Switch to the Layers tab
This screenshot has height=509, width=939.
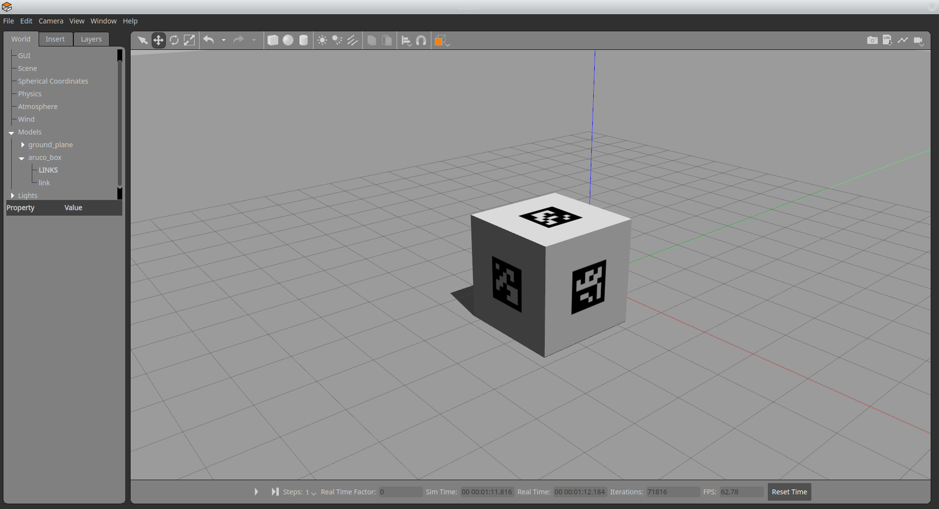click(x=91, y=39)
